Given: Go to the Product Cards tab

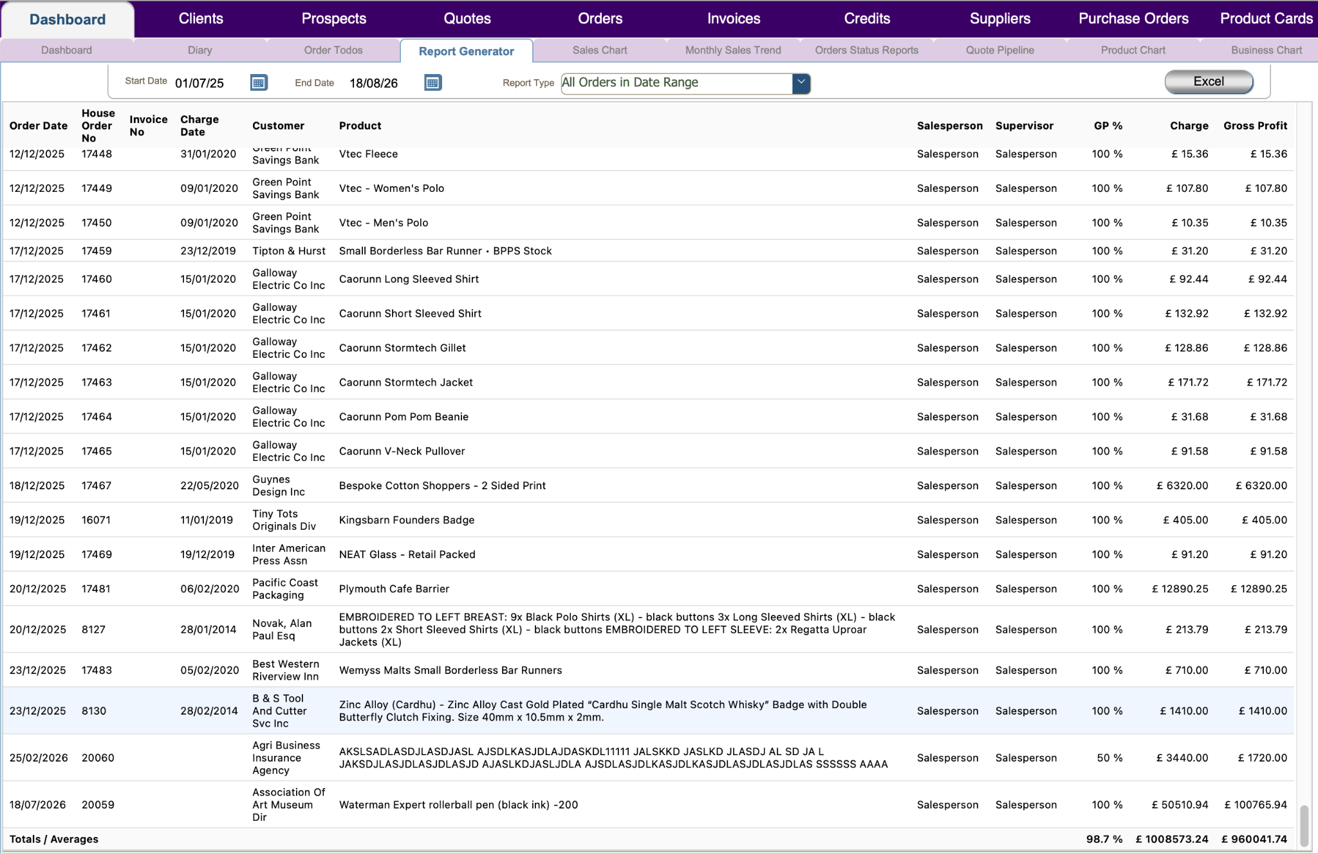Looking at the screenshot, I should pyautogui.click(x=1266, y=19).
